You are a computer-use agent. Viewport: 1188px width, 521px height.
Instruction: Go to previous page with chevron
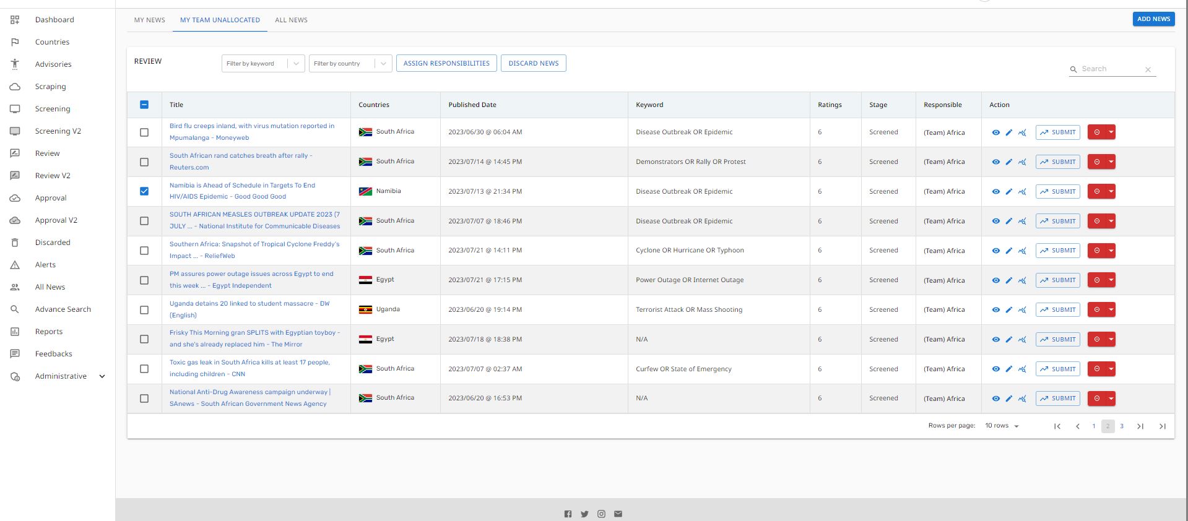[x=1078, y=426]
